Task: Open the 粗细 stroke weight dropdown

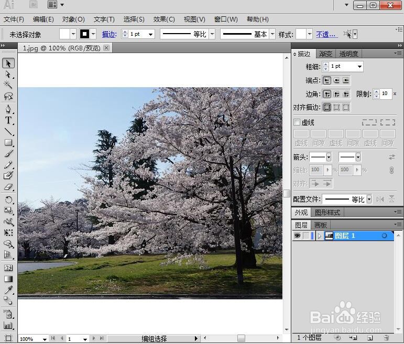Action: 359,67
